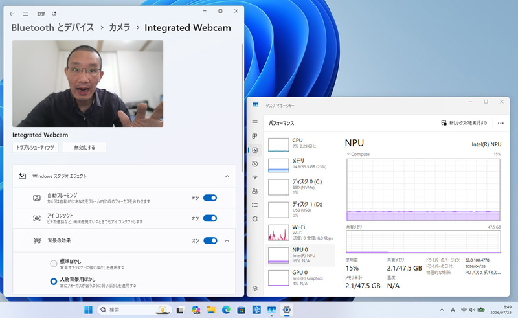The height and width of the screenshot is (318, 518).
Task: Open Services icon in Task Manager sidebar
Action: [254, 219]
